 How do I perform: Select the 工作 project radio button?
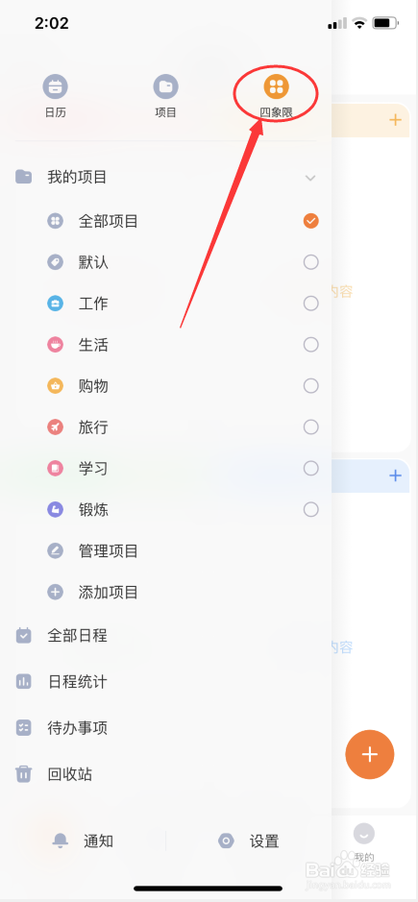tap(311, 304)
